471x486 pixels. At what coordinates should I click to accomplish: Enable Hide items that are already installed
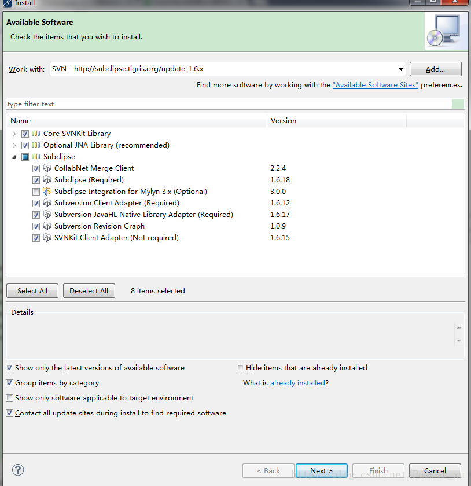[x=240, y=368]
